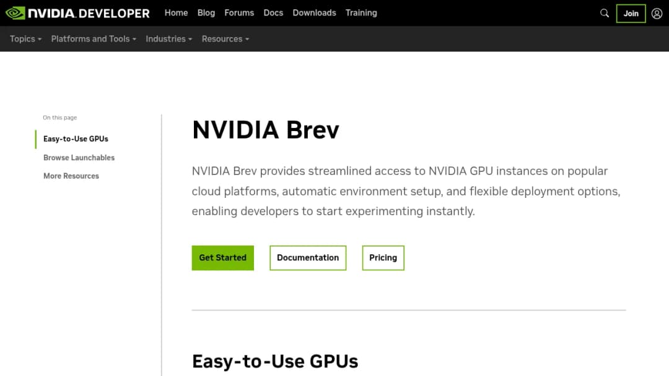Open the Blog nav link
This screenshot has height=376, width=669.
[x=206, y=13]
